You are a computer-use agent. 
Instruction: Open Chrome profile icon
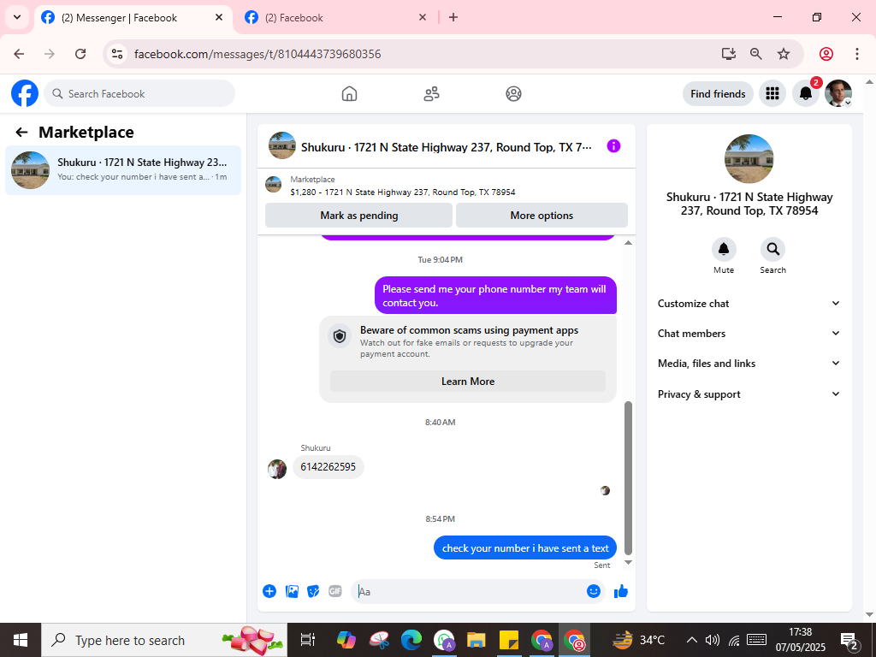pos(826,54)
